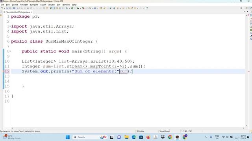The height and width of the screenshot is (141, 252).
Task: Click SumMinMaxOfInteger class name in code
Action: click(69, 42)
